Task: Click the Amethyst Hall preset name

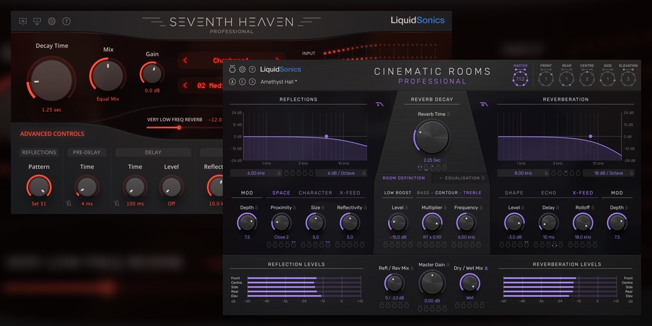Action: (279, 81)
